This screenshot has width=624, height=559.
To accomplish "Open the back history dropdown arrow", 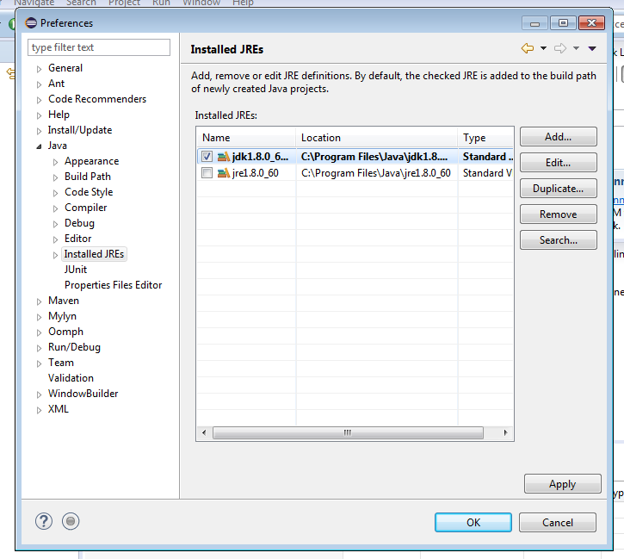I will (x=543, y=48).
